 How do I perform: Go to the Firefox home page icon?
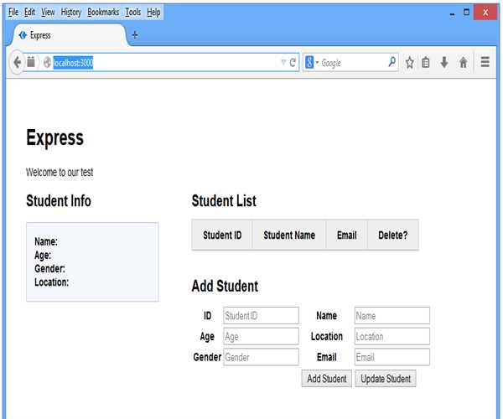click(463, 63)
